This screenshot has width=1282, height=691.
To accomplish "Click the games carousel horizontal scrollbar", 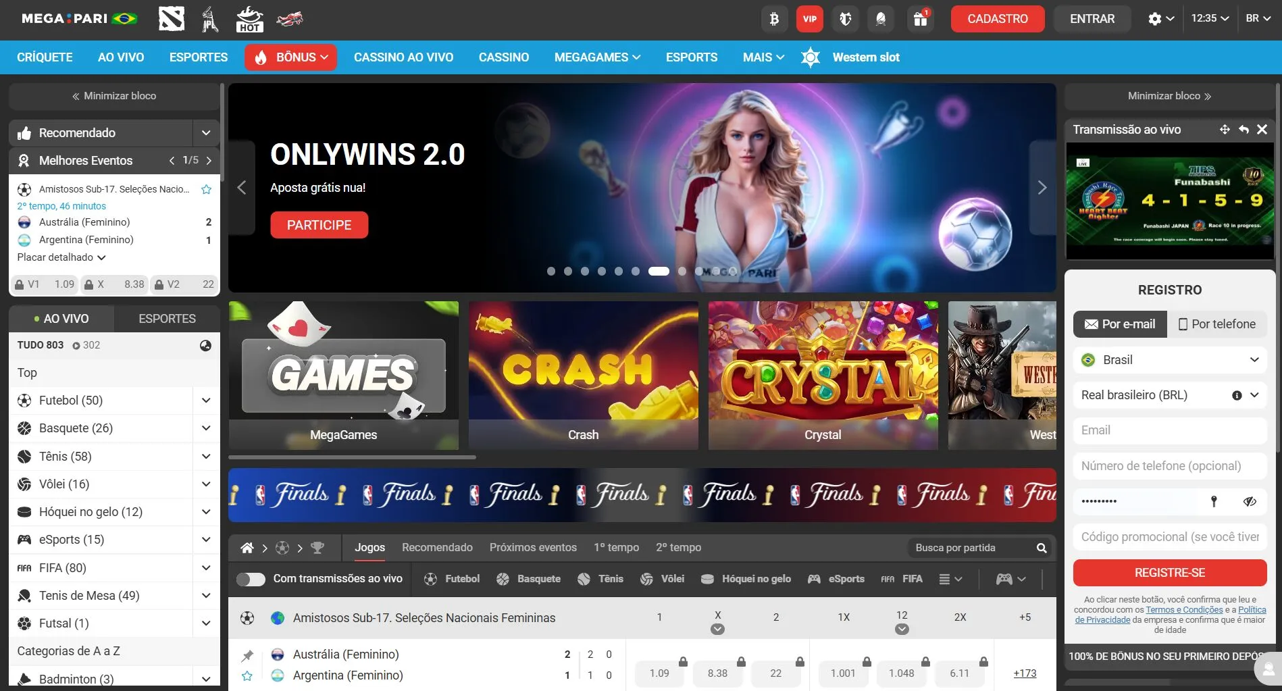I will 353,457.
